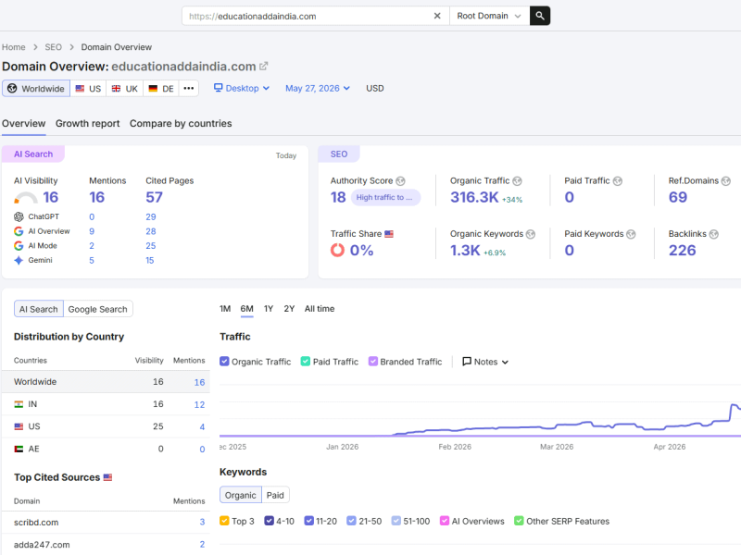Toggle the Organic Traffic checkbox
Viewport: 741px width, 555px height.
click(x=224, y=362)
